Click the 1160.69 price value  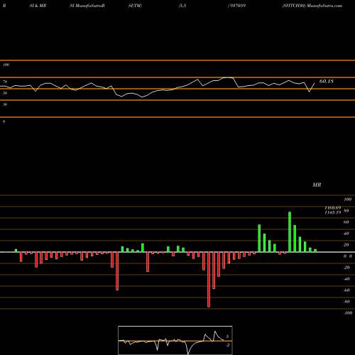333,208
